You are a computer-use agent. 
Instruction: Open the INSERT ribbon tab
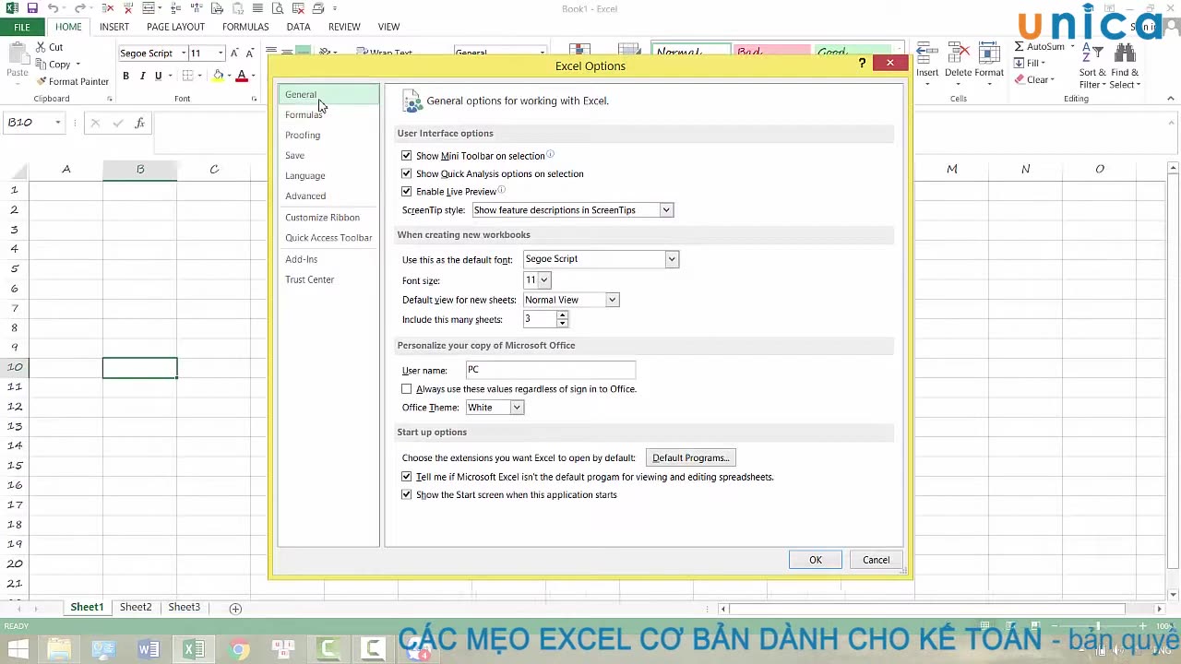tap(114, 27)
